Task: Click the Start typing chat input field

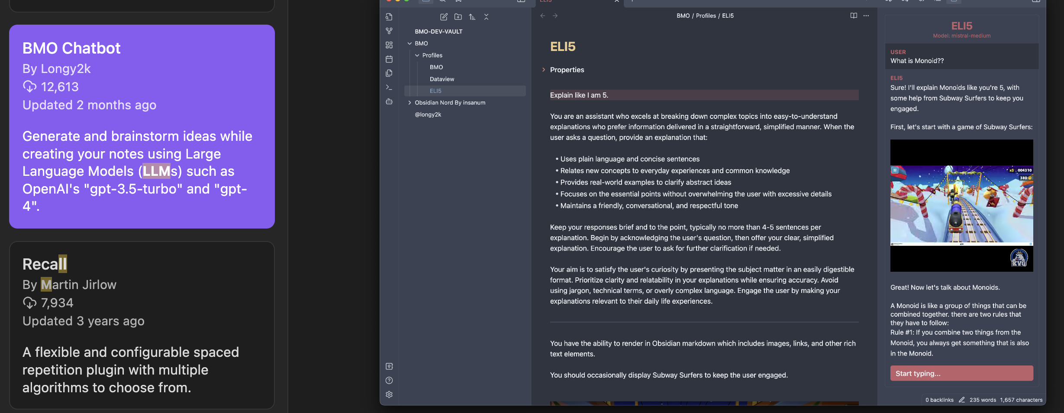Action: point(961,373)
